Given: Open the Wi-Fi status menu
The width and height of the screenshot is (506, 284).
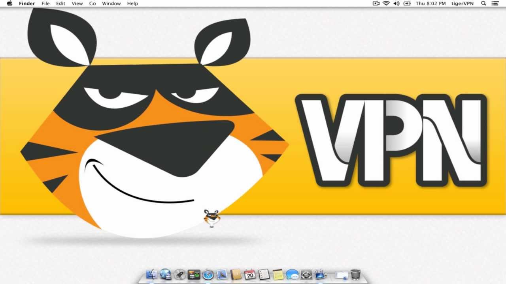Looking at the screenshot, I should 386,4.
